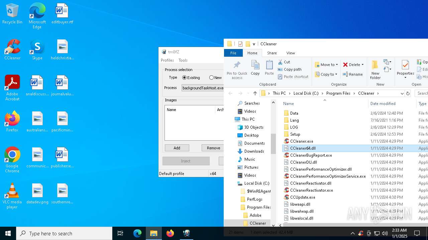Launch Firefox from desktop icon

tap(12, 122)
